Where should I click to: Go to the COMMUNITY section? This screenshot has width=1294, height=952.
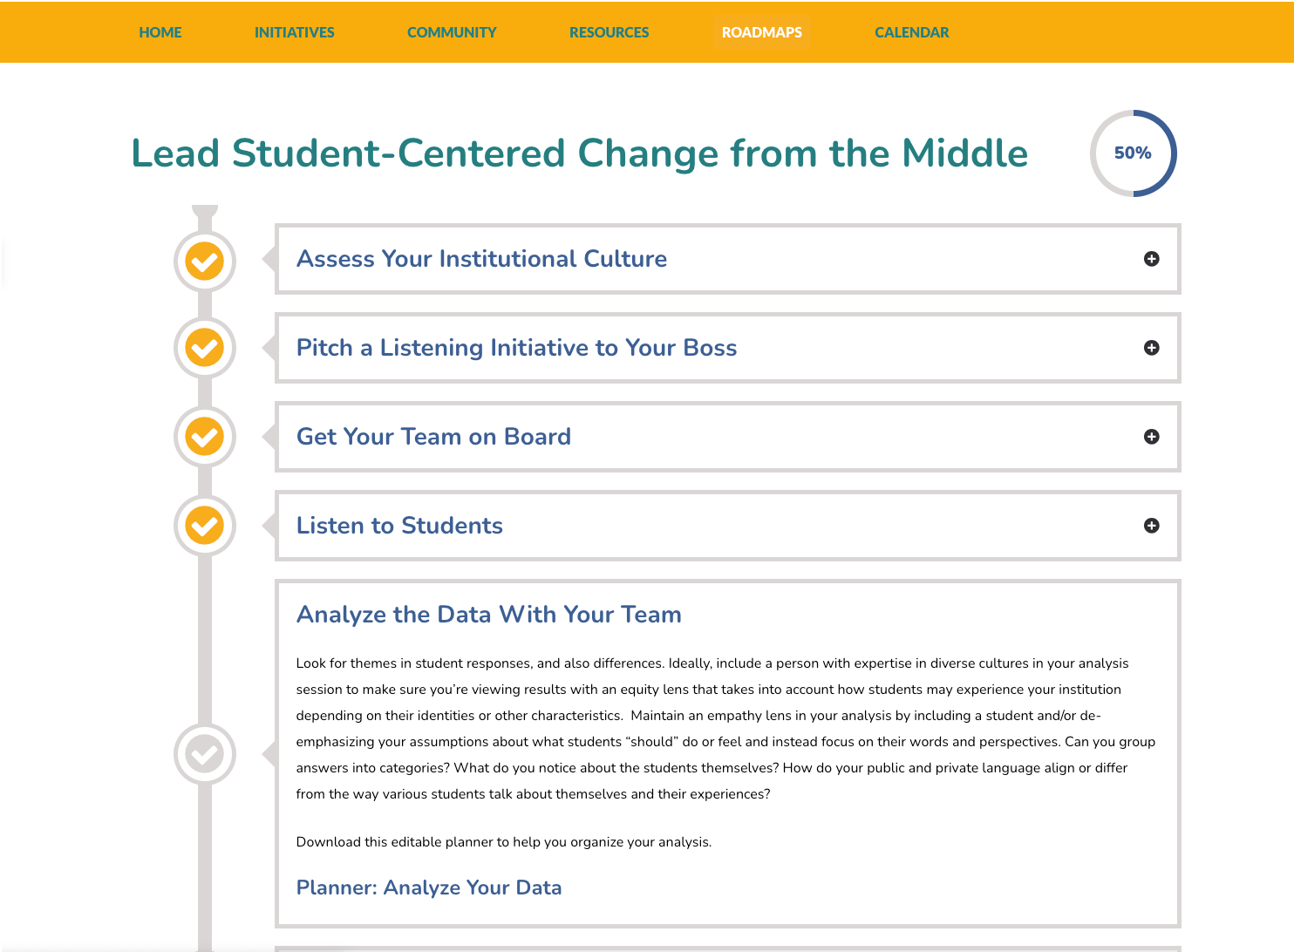pyautogui.click(x=452, y=32)
